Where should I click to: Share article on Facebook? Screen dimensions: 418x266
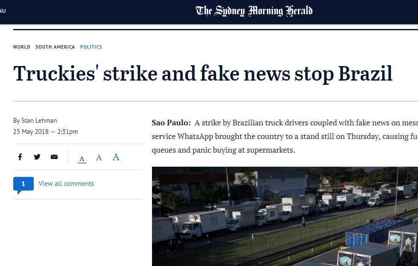click(20, 157)
